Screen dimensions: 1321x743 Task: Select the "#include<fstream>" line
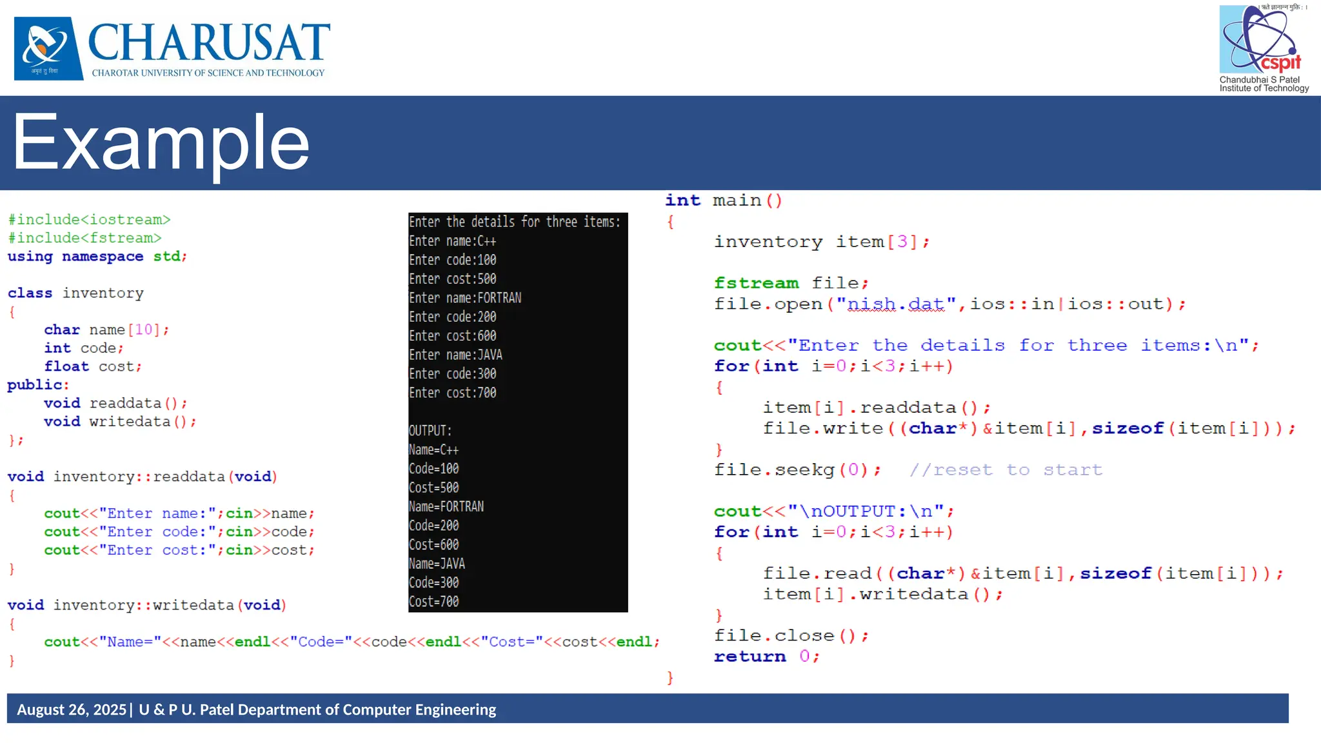coord(84,238)
